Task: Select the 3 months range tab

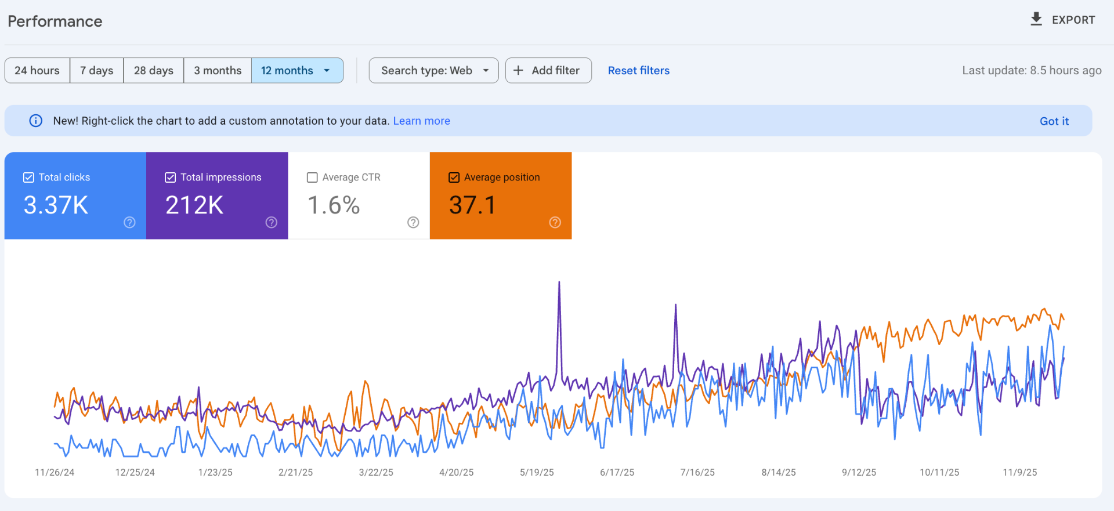Action: point(218,70)
